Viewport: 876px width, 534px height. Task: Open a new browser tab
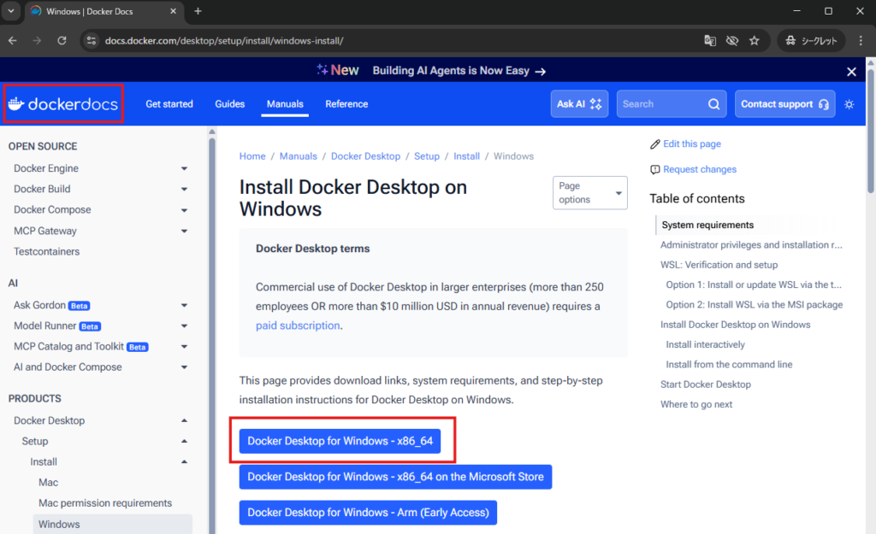[198, 11]
